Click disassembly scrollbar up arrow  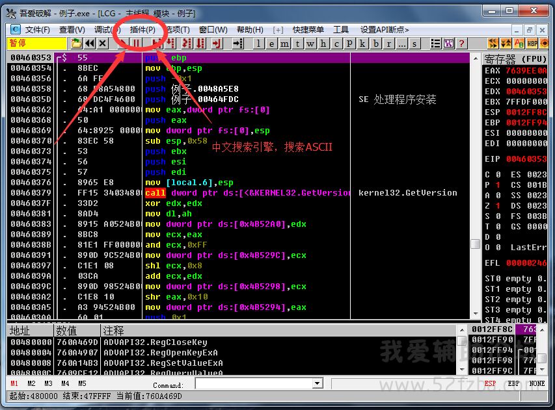(476, 58)
